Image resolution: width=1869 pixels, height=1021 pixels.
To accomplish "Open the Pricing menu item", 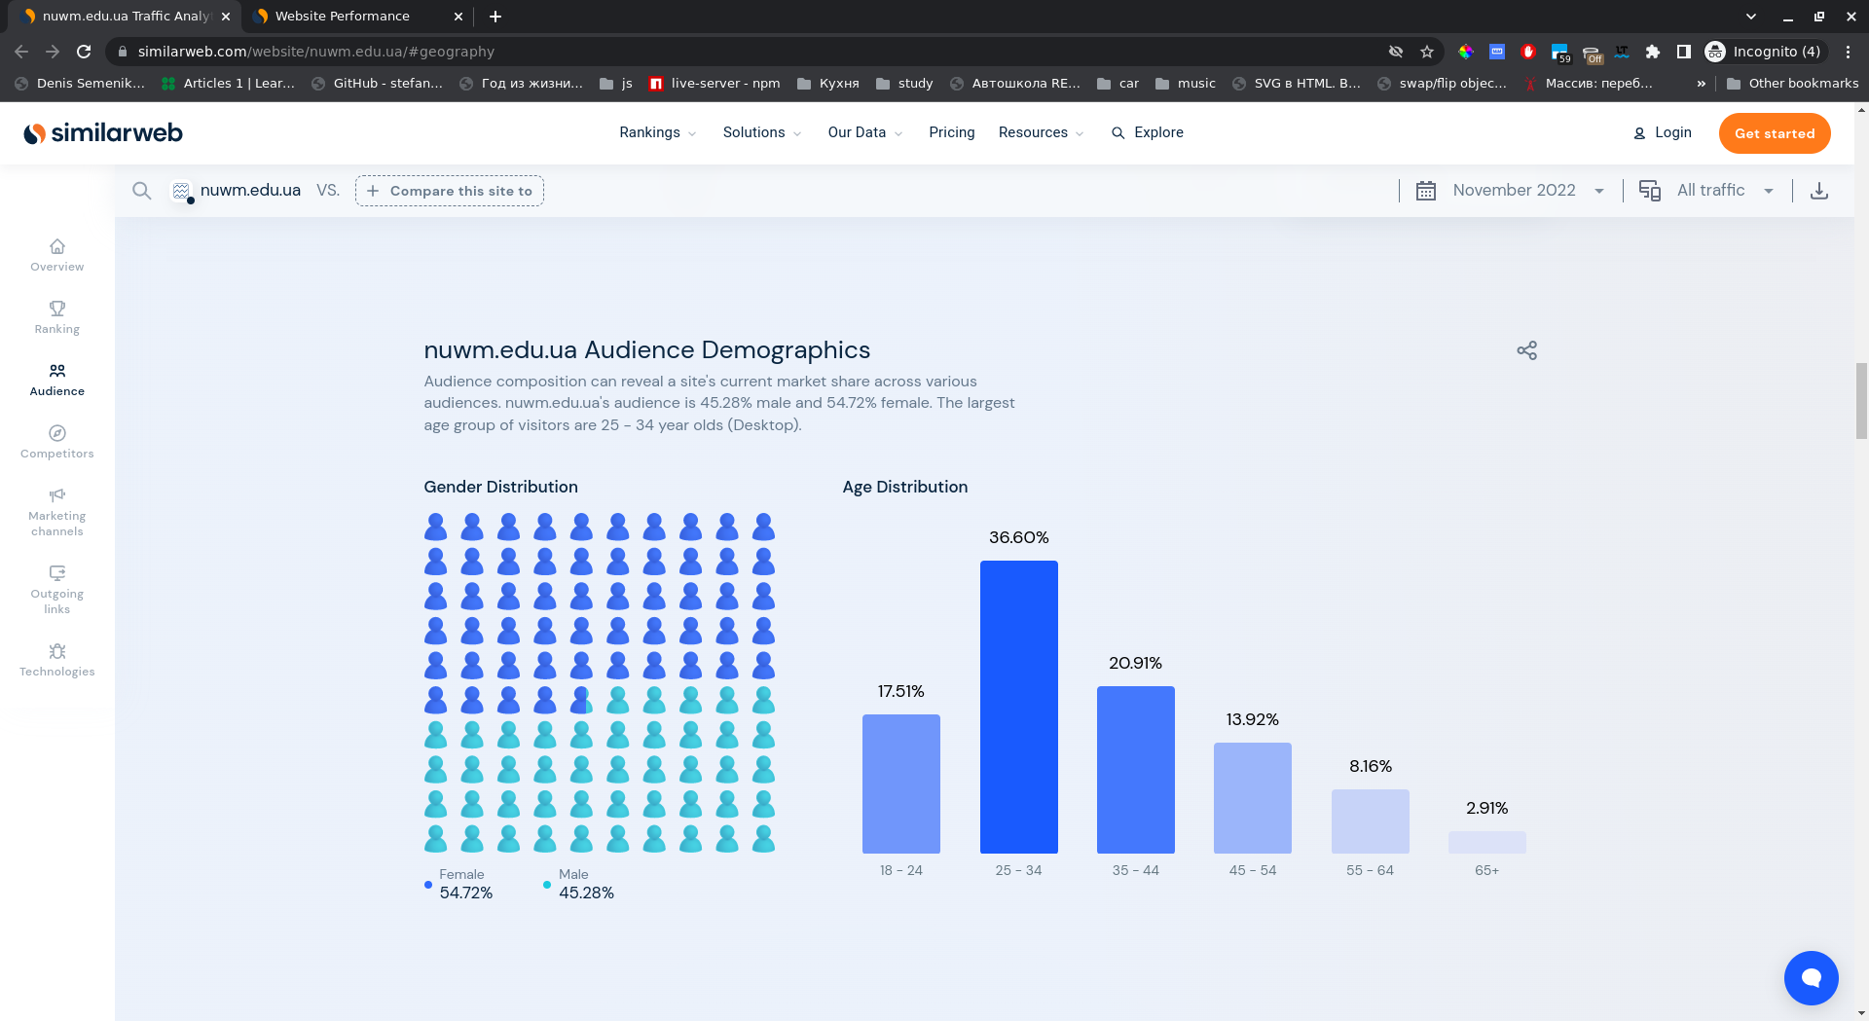I will coord(951,132).
